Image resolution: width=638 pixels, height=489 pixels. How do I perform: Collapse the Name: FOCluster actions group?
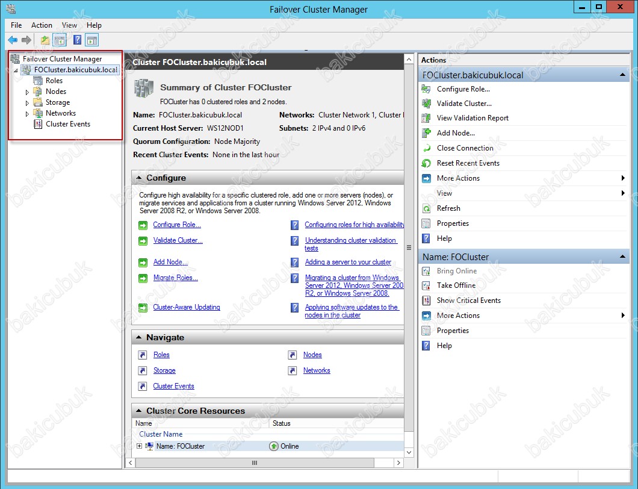622,257
